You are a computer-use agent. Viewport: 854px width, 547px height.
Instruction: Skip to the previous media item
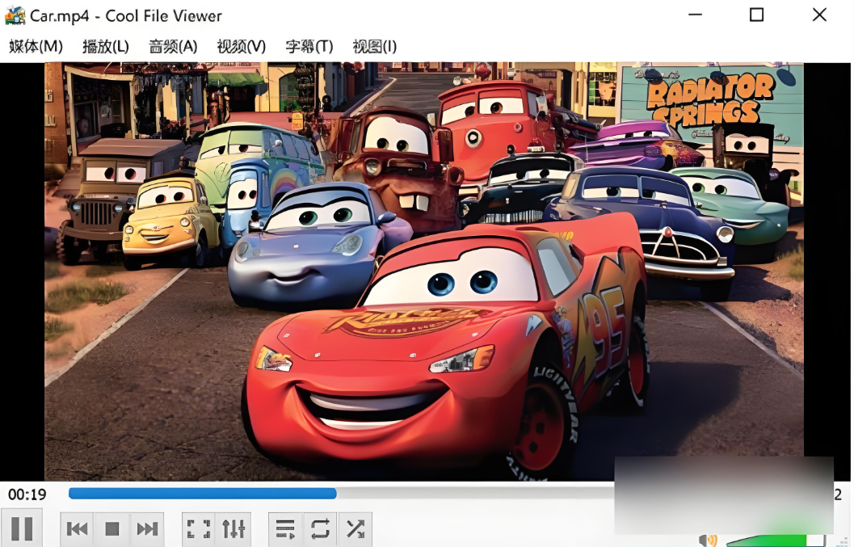(77, 528)
